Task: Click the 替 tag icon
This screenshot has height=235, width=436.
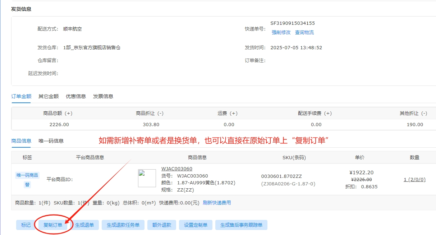Action: (27, 184)
